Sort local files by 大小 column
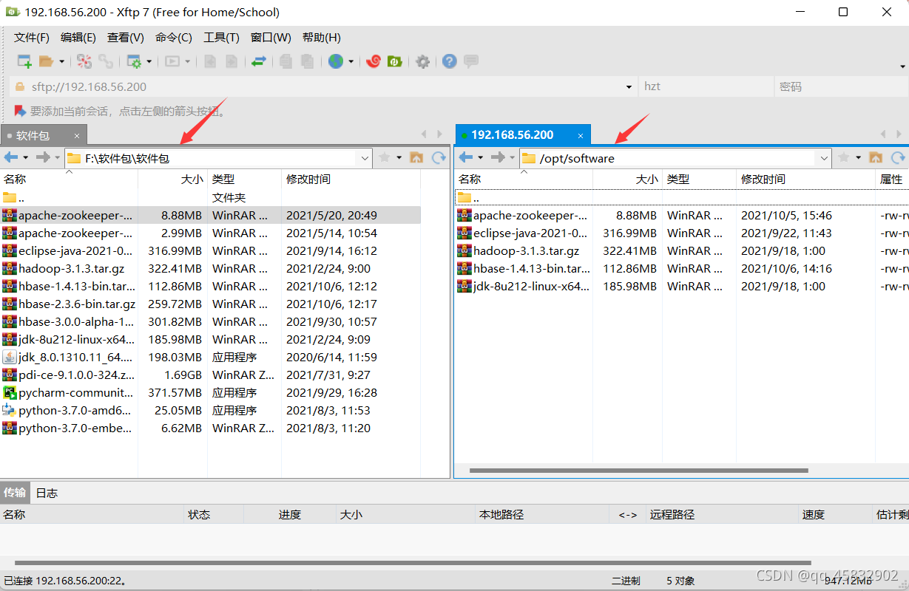The height and width of the screenshot is (591, 909). 172,180
